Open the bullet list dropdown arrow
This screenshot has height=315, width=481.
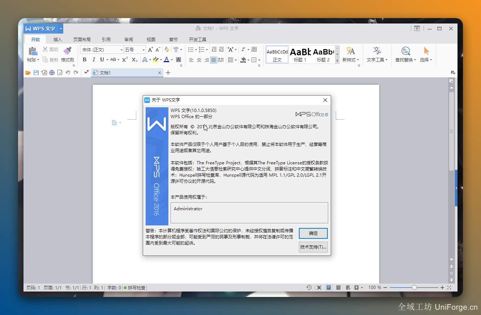point(196,49)
